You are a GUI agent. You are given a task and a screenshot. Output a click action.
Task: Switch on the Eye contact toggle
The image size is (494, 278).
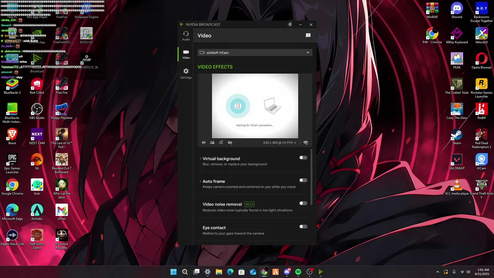coord(303,227)
